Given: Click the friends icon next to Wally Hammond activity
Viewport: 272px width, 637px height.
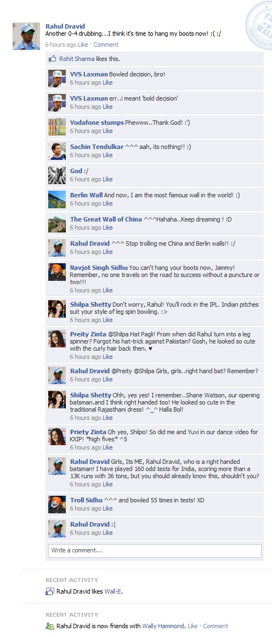Looking at the screenshot, I should pyautogui.click(x=49, y=626).
